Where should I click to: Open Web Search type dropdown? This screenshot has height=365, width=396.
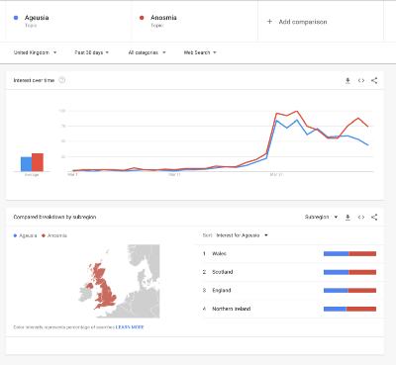click(200, 52)
